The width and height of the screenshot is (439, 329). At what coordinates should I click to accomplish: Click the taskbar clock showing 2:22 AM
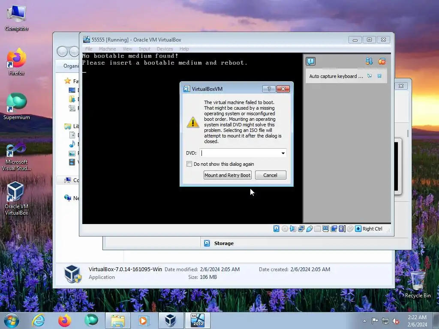point(417,321)
